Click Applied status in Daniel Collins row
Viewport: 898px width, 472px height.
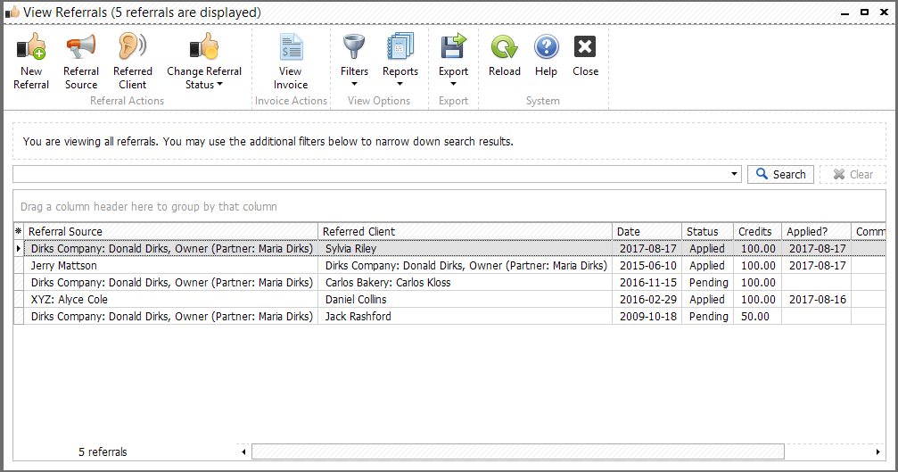click(708, 299)
